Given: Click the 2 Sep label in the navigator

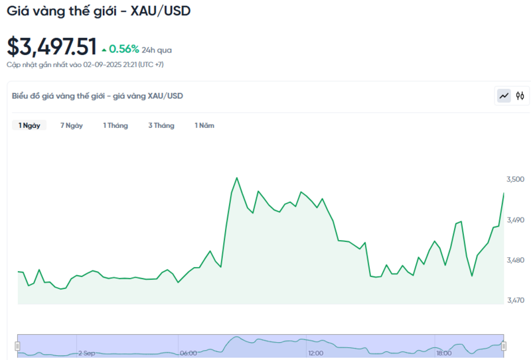Looking at the screenshot, I should click(86, 353).
